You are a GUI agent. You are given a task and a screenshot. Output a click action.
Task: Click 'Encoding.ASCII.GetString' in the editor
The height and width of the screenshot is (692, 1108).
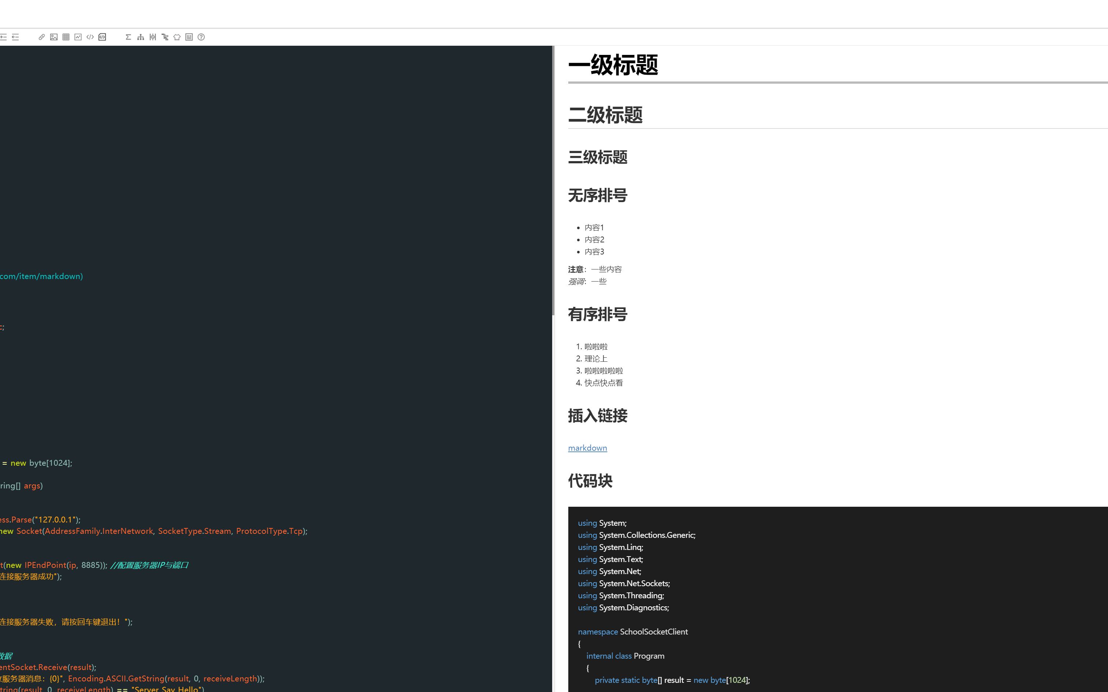click(116, 679)
